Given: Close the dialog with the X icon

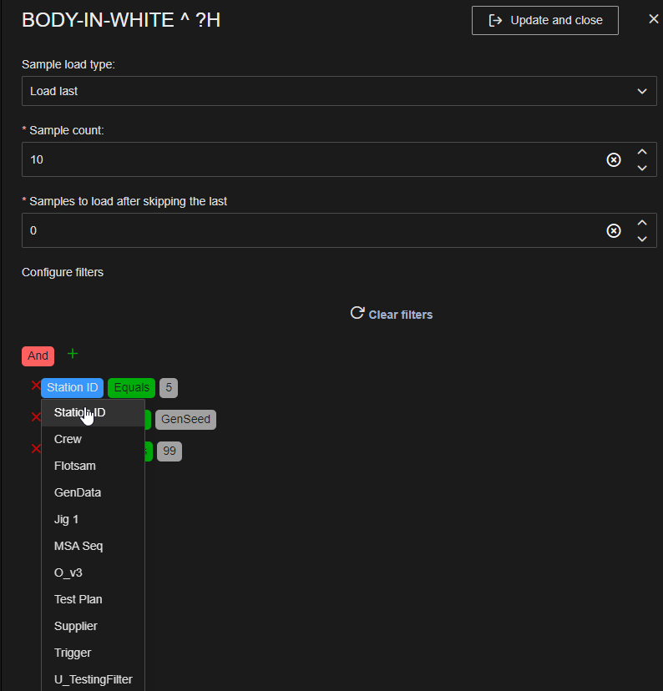Looking at the screenshot, I should (x=653, y=19).
